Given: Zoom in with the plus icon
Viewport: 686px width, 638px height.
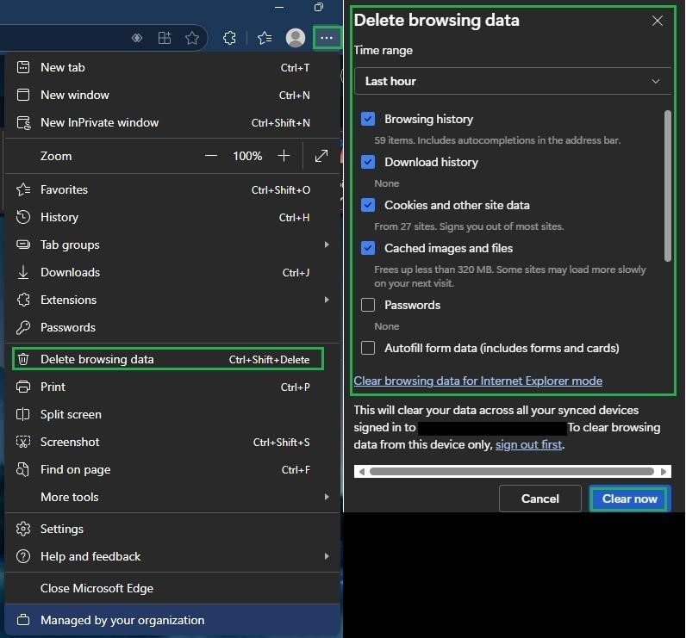Looking at the screenshot, I should [284, 156].
